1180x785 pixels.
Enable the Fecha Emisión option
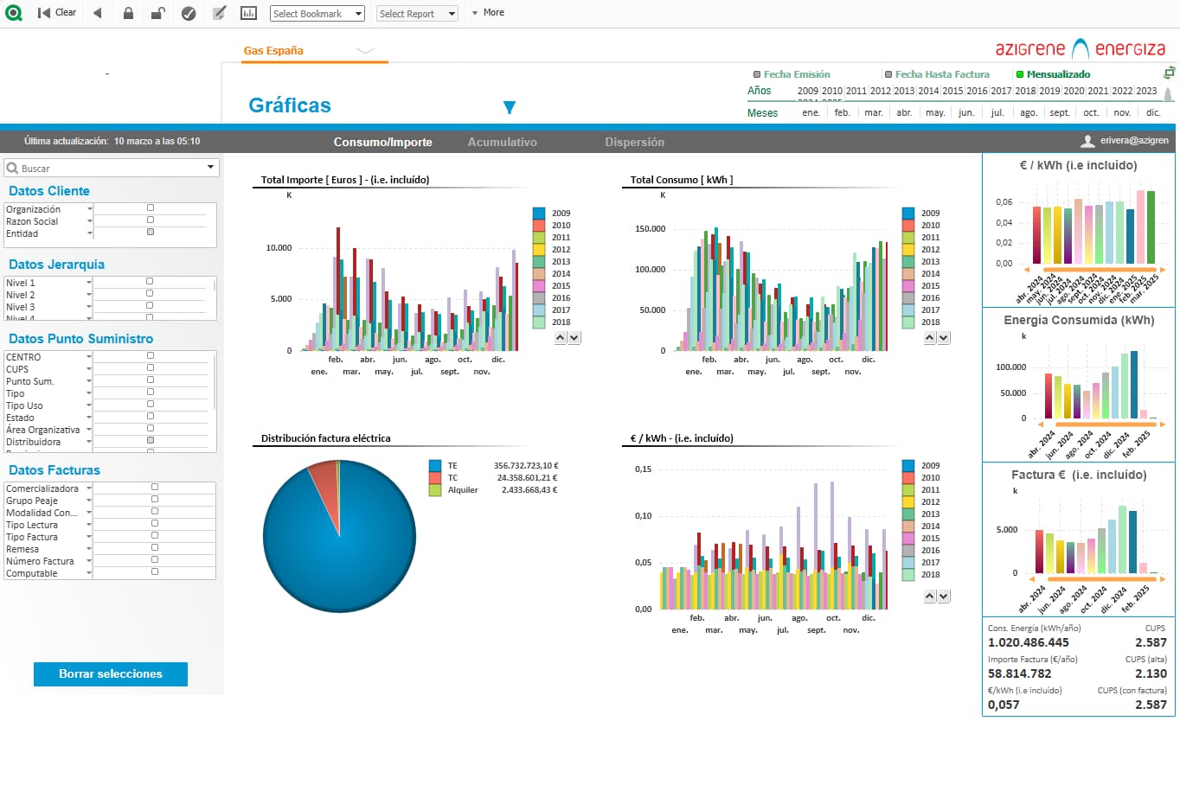(x=792, y=74)
